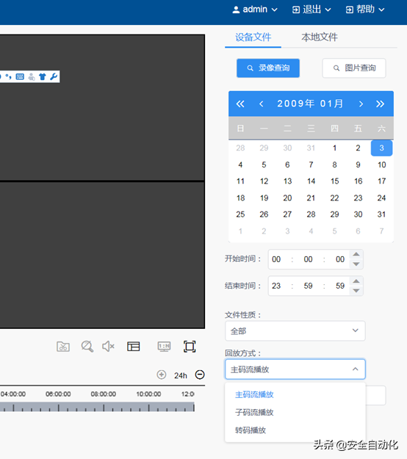Click the 图片查询 button

pyautogui.click(x=354, y=68)
